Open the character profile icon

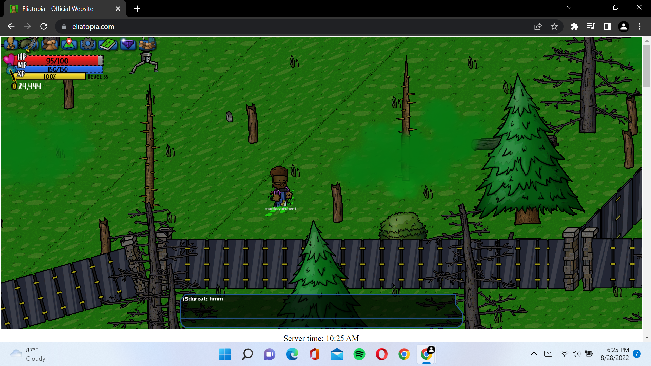point(11,43)
